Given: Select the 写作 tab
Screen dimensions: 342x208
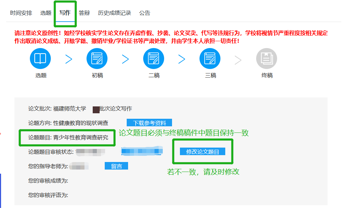Looking at the screenshot, I should click(65, 13).
